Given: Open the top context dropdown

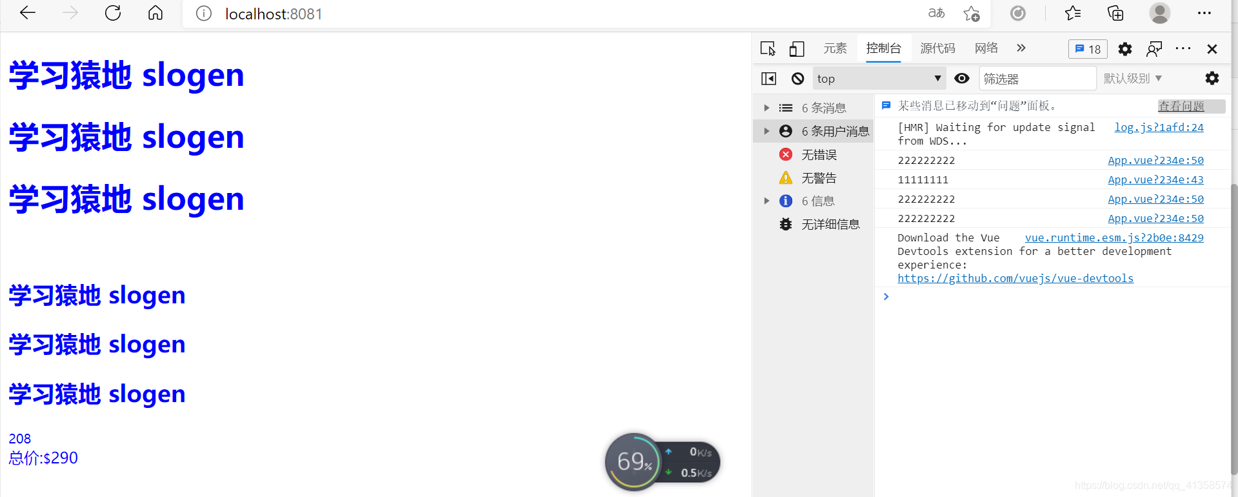Looking at the screenshot, I should (879, 79).
